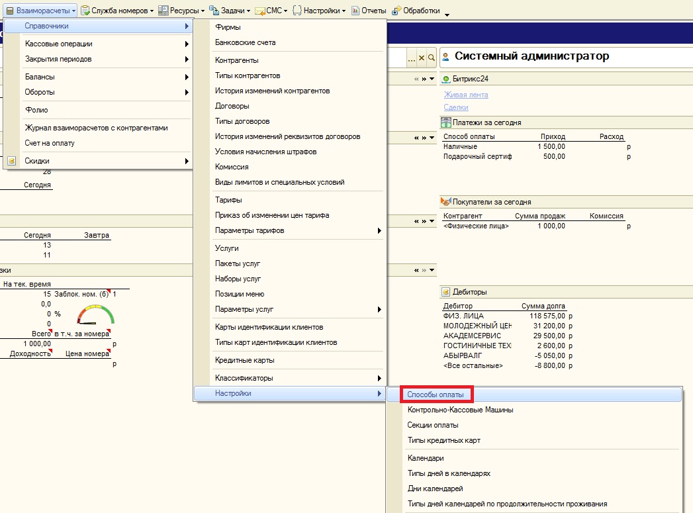
Task: Open Сделки link
Action: [455, 107]
